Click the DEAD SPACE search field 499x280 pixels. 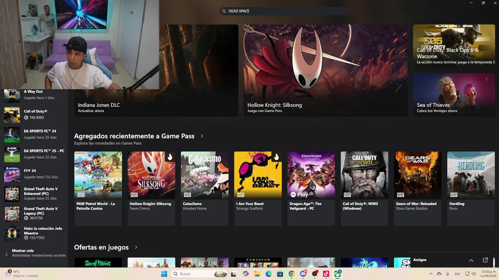tap(285, 11)
